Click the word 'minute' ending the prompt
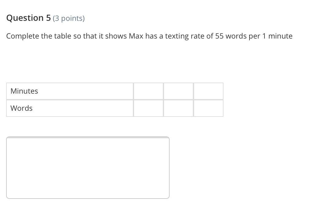This screenshot has height=212, width=315. [280, 36]
